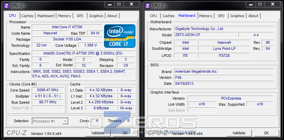Go to the Graphics tab in the left window
Image resolution: width=284 pixels, height=140 pixels.
(x=96, y=16)
